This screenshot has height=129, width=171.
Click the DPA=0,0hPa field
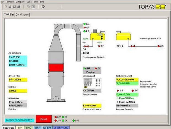click(18, 102)
